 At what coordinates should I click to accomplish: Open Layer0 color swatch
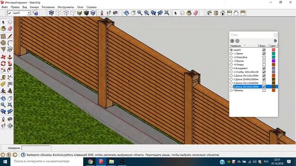(273, 50)
